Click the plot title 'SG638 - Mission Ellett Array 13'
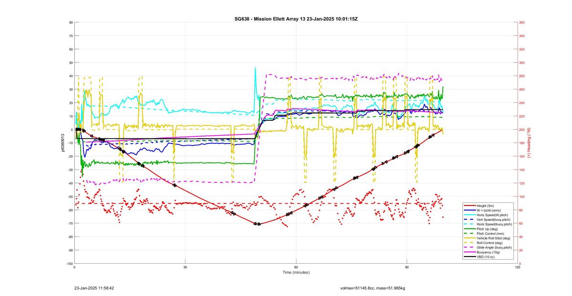Image resolution: width=572 pixels, height=296 pixels. click(x=269, y=19)
